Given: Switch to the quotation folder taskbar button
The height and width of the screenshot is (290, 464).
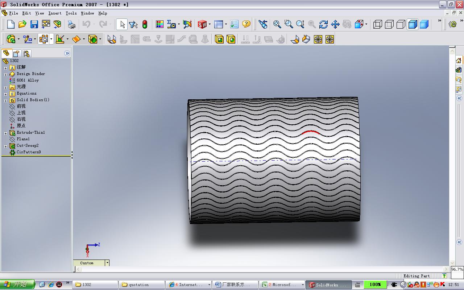Looking at the screenshot, I should (142, 285).
